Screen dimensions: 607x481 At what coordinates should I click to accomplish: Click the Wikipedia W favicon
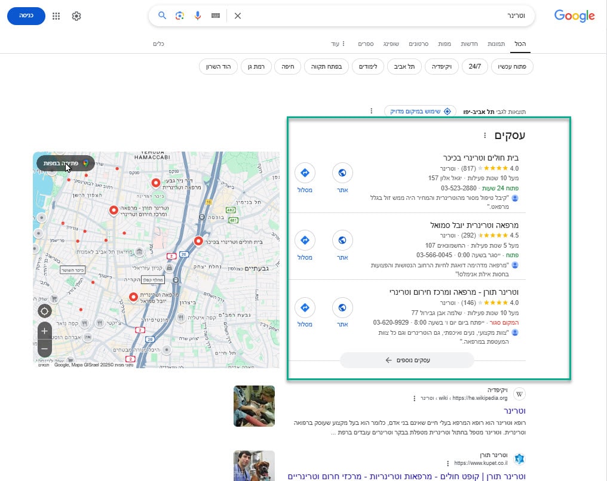(x=519, y=394)
